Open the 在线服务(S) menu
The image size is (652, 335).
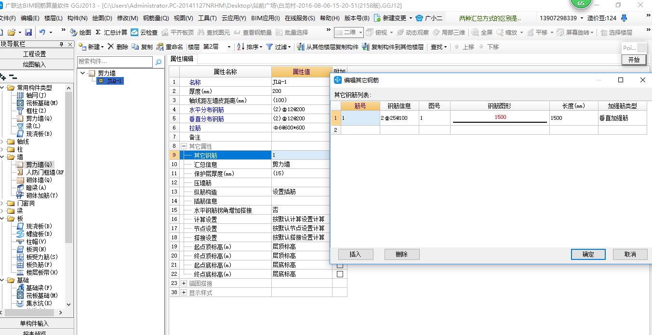pyautogui.click(x=299, y=18)
